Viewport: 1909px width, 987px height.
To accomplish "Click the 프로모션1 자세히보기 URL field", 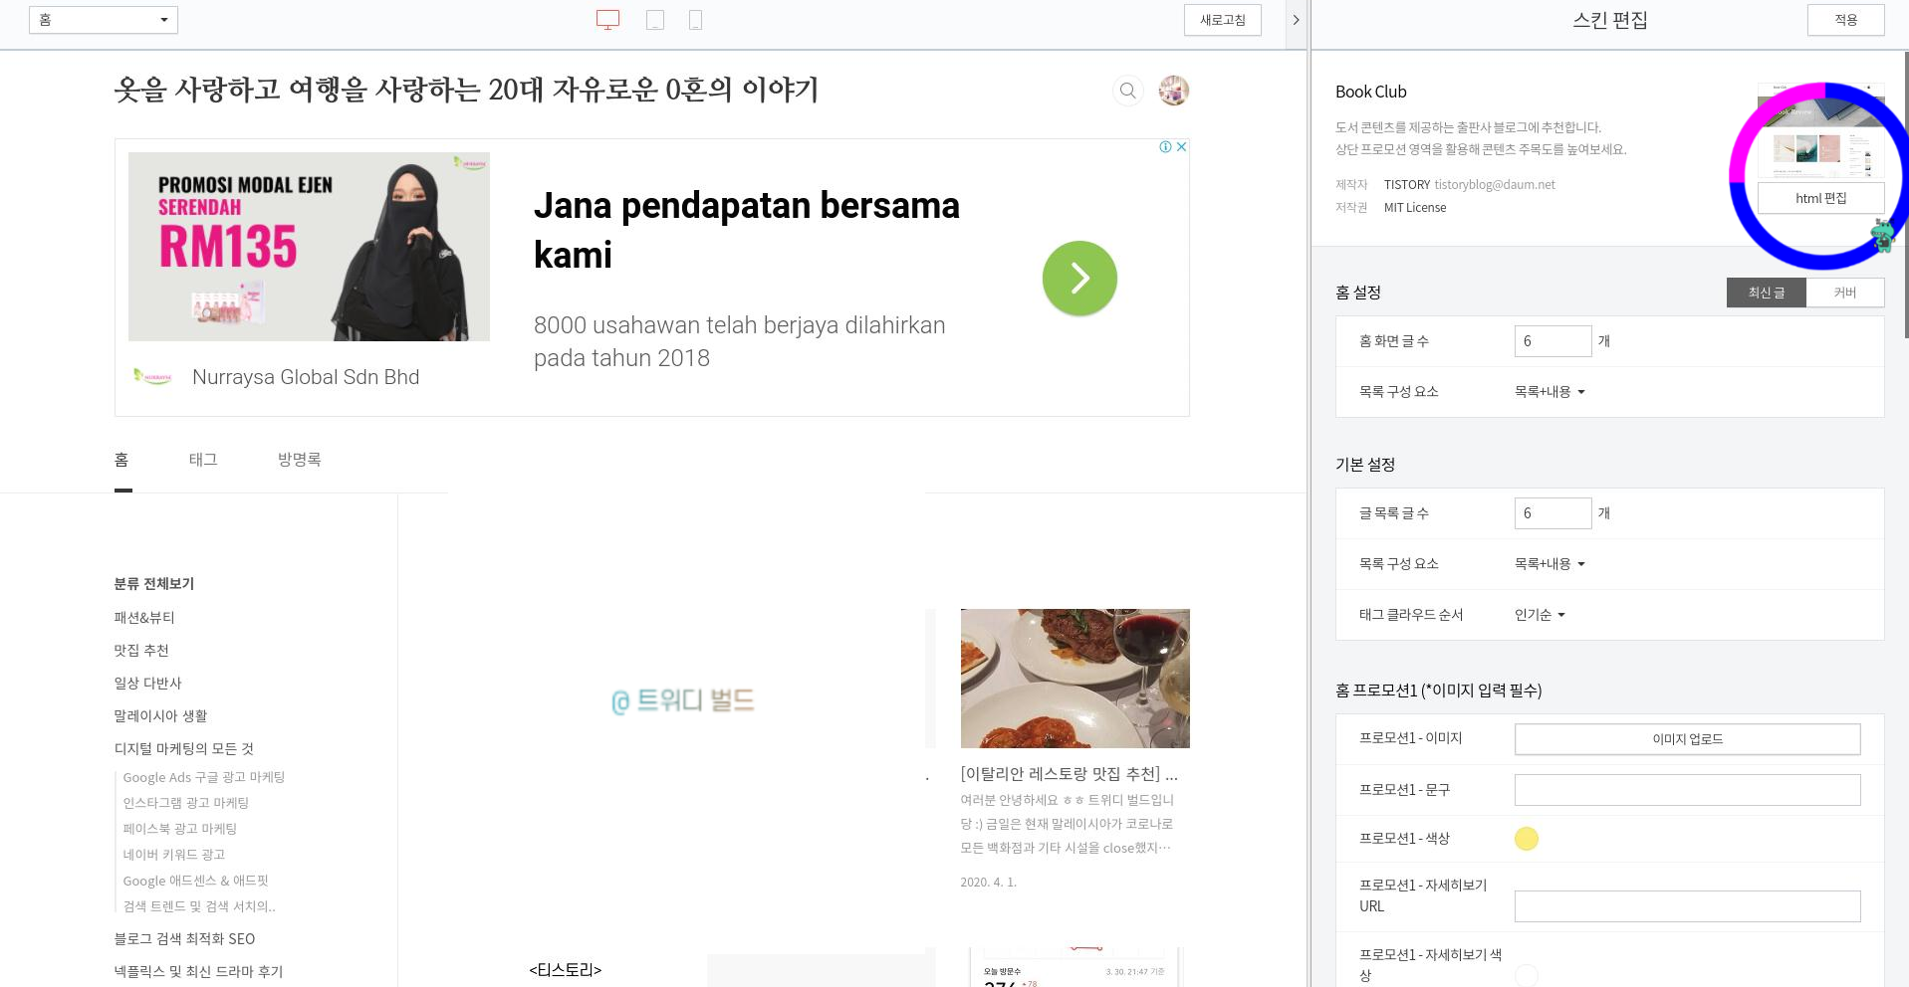I will click(1687, 906).
